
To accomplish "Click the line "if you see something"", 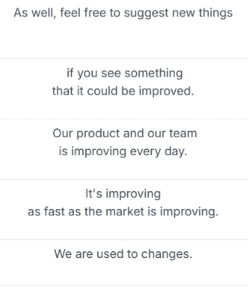I will [125, 73].
